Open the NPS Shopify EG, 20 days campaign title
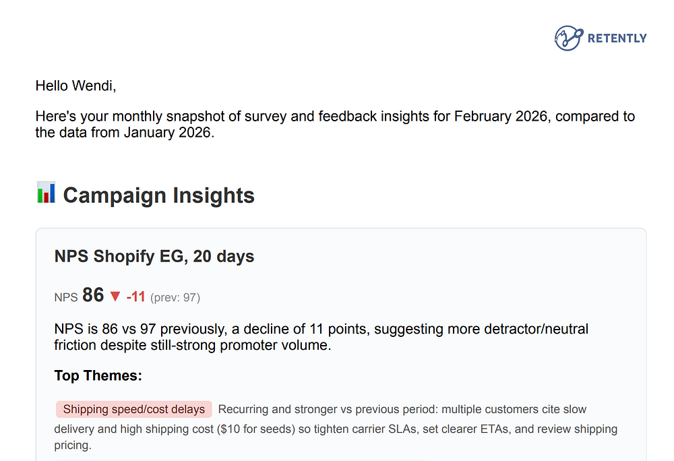 (x=154, y=256)
